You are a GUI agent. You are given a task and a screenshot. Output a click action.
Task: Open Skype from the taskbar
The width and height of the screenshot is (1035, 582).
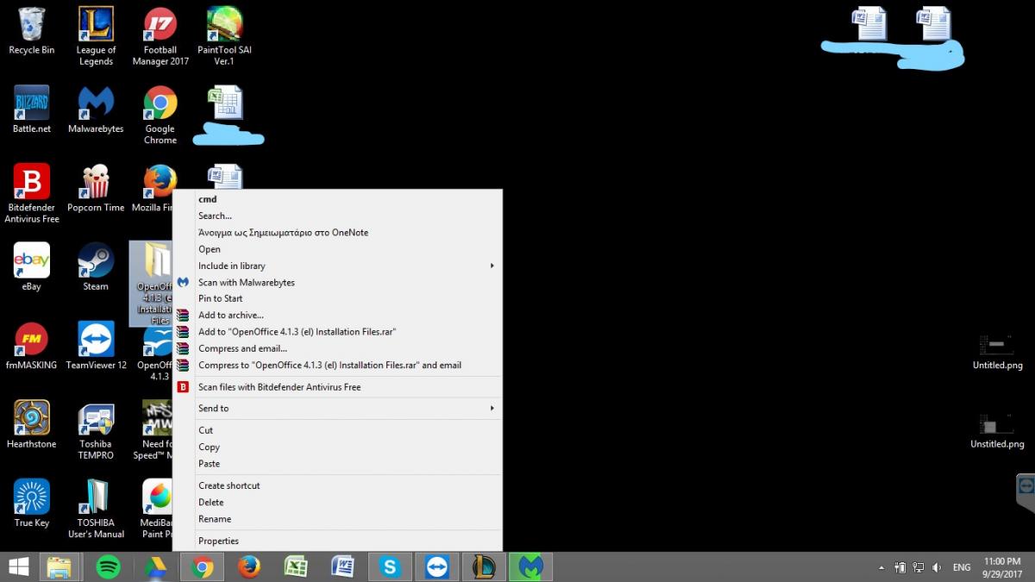(x=390, y=566)
